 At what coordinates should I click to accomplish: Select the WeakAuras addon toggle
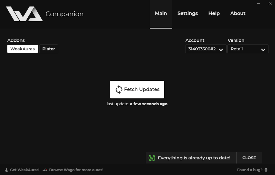point(22,49)
